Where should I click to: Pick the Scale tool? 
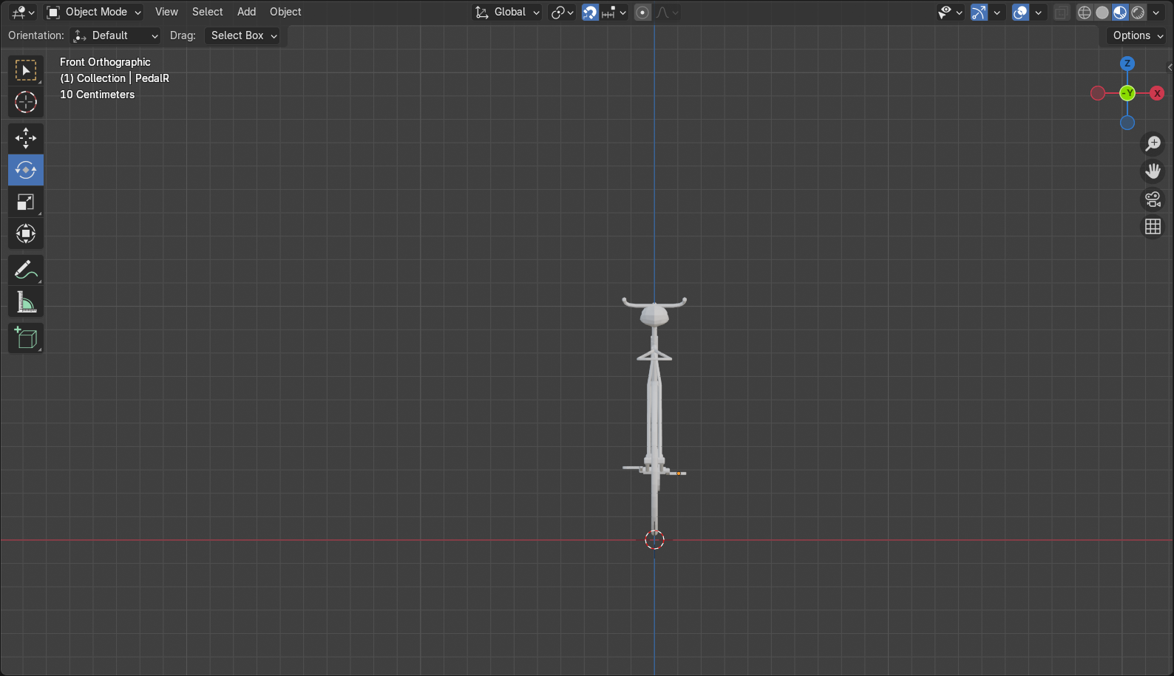point(26,202)
